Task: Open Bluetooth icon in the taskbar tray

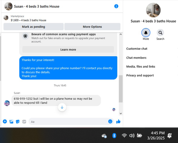Action: 114,135
